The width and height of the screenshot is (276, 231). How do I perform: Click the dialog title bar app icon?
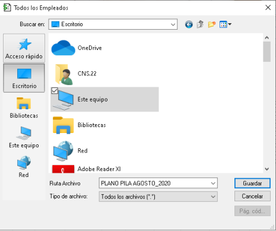pos(7,8)
